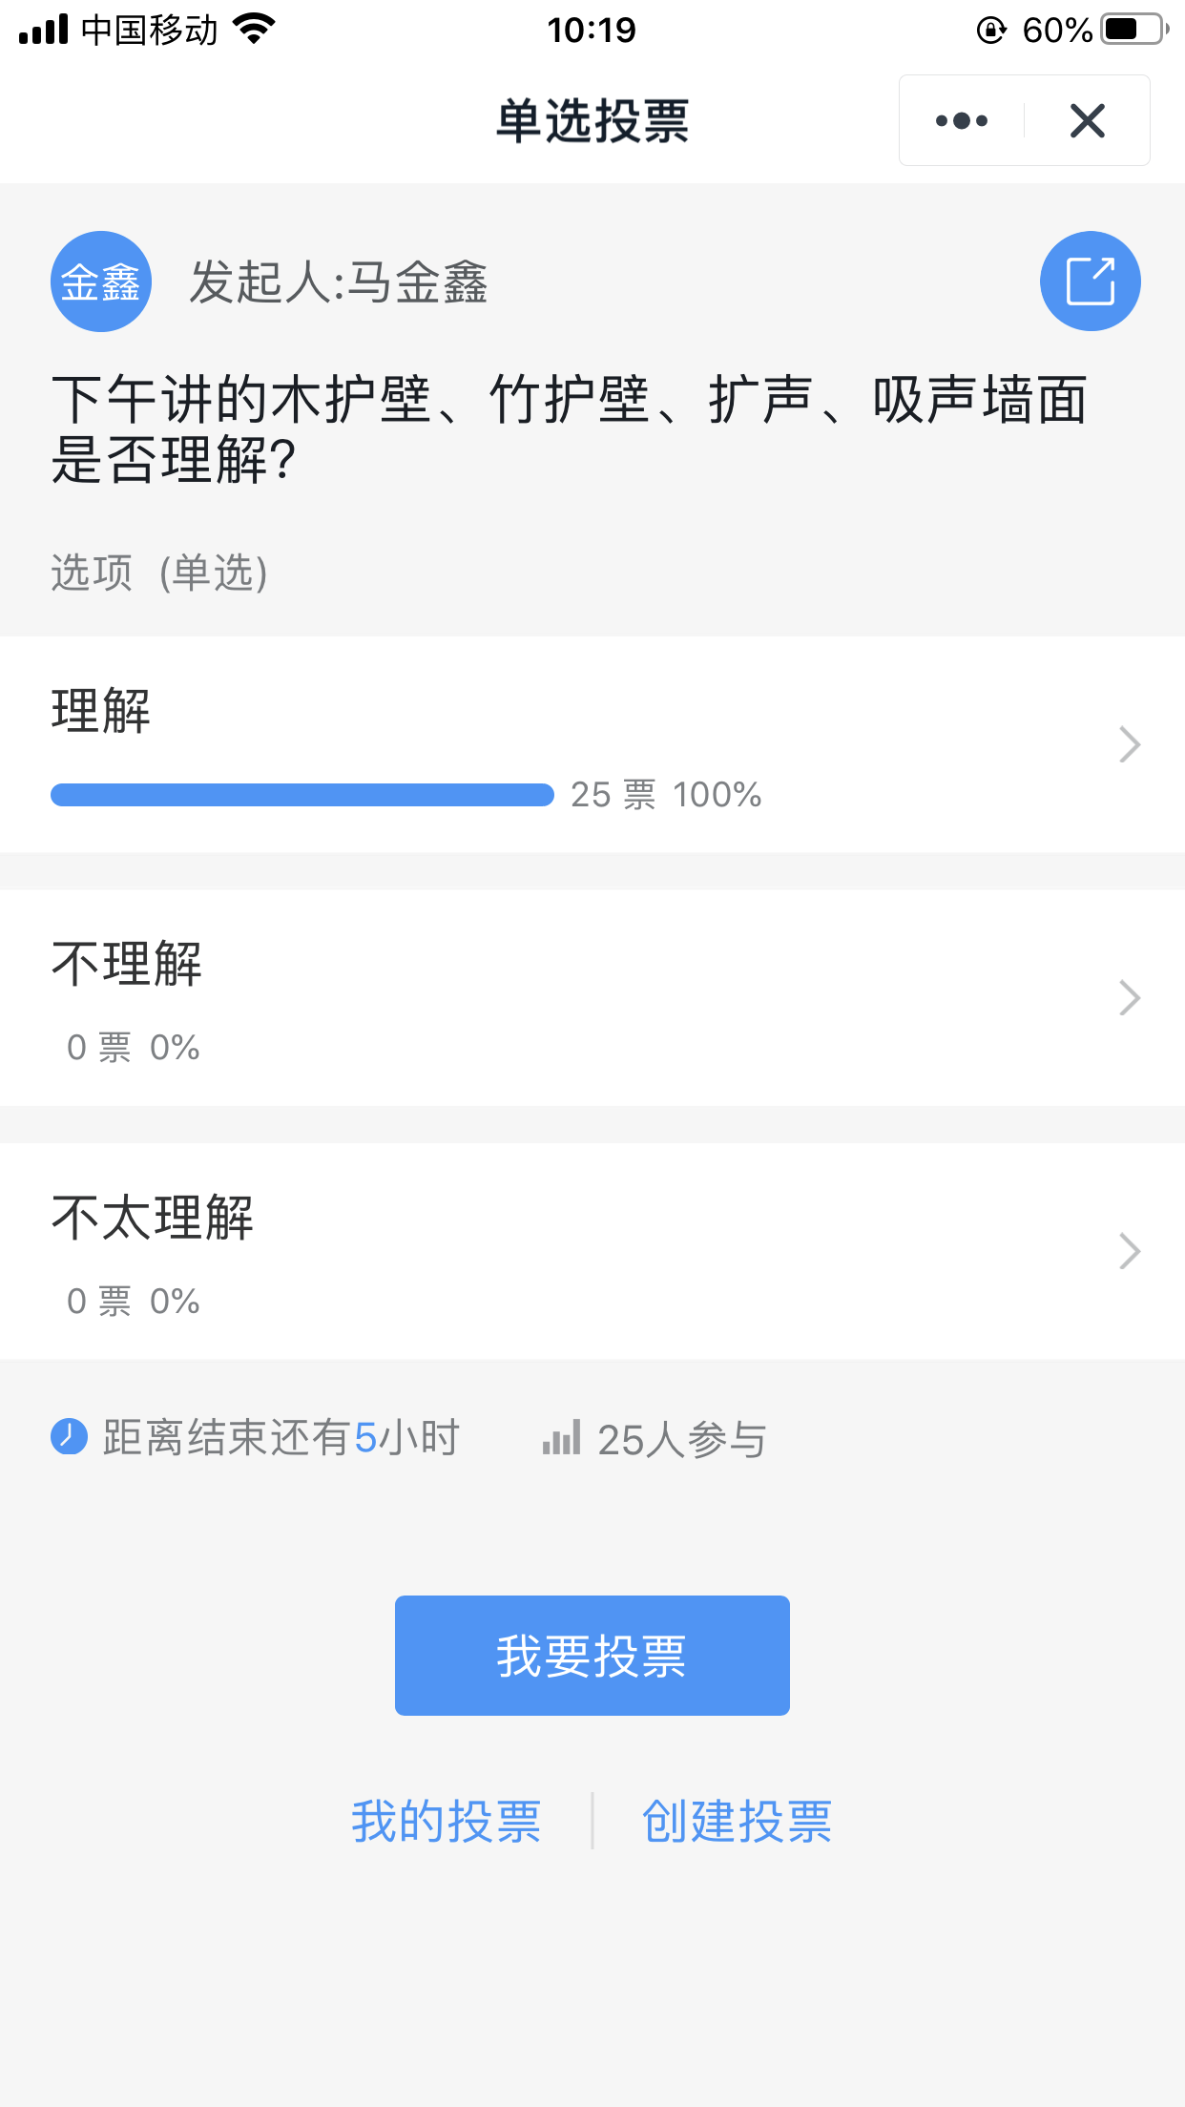
Task: Tap the 25人参与 participants count
Action: (x=681, y=1439)
